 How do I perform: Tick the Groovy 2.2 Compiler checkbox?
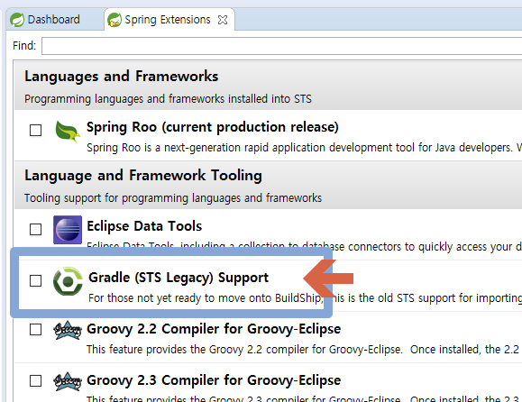[x=36, y=330]
